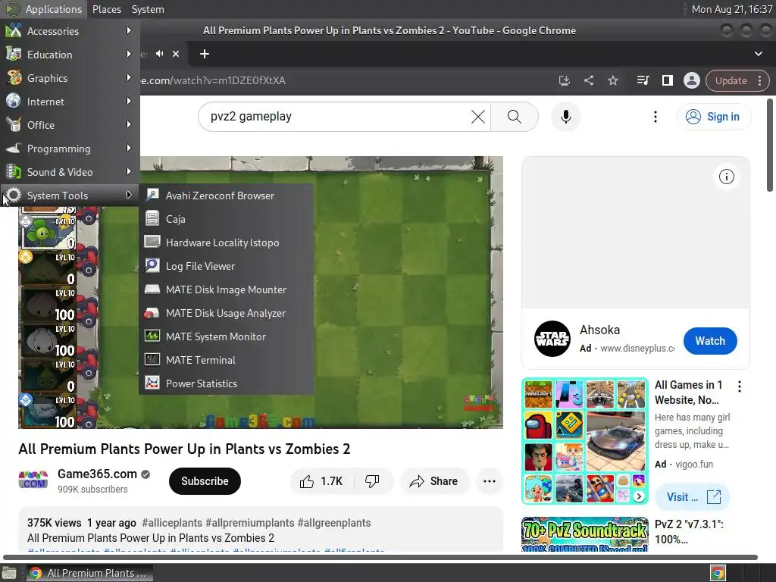
Task: Open a new Chrome tab
Action: 205,54
